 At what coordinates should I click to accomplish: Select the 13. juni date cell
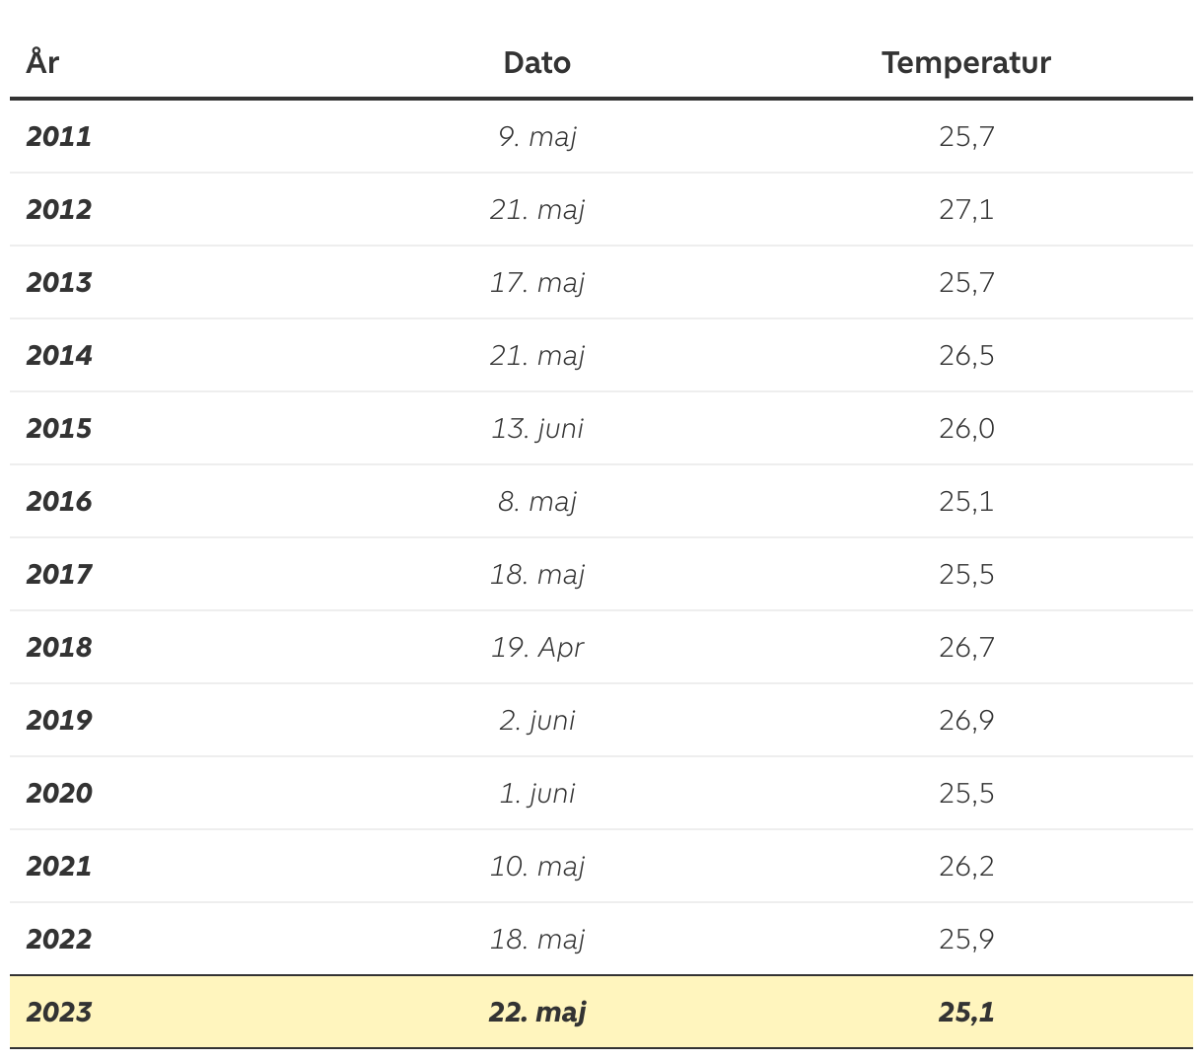pos(536,428)
